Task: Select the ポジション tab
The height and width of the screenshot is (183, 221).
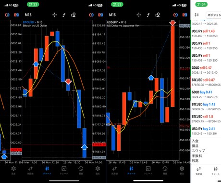Action: point(213,15)
